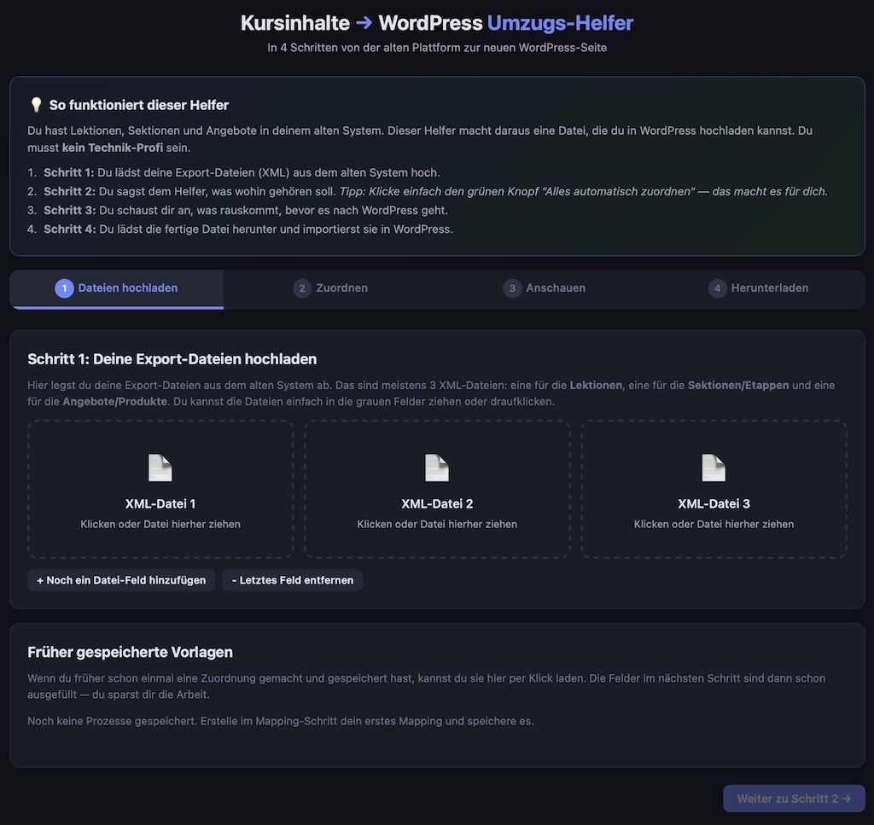Click the bold word Angebote/Produkte
This screenshot has width=874, height=825.
tap(115, 402)
